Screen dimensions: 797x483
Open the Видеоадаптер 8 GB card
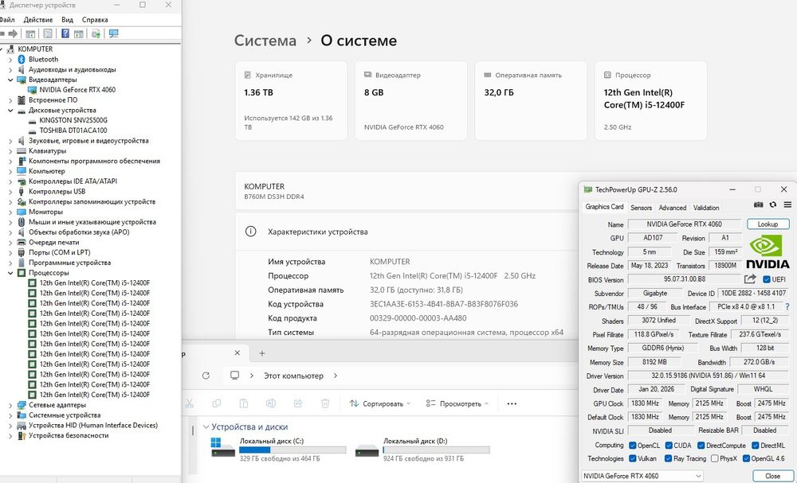(411, 100)
